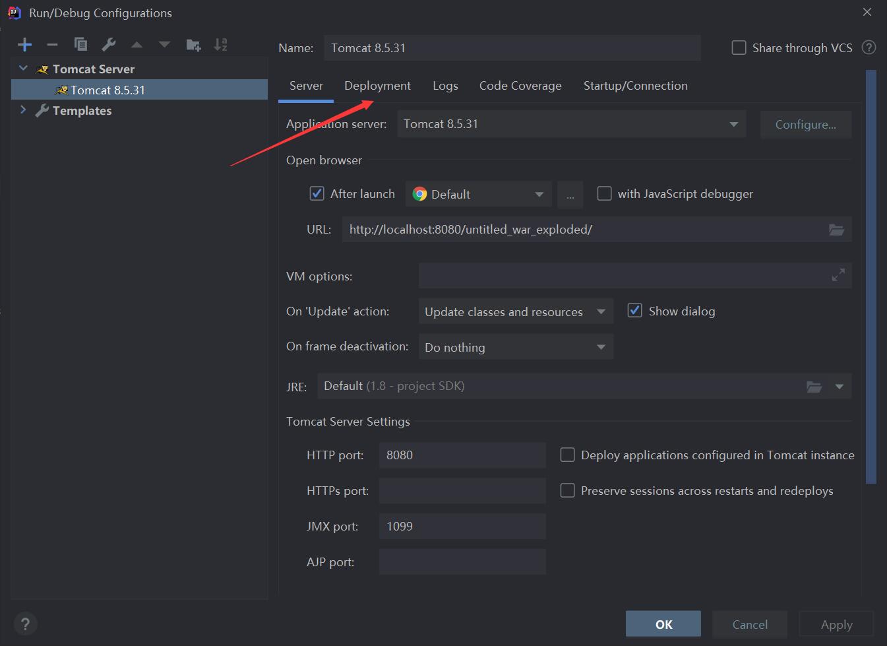
Task: Click the HTTP port field
Action: coord(462,455)
